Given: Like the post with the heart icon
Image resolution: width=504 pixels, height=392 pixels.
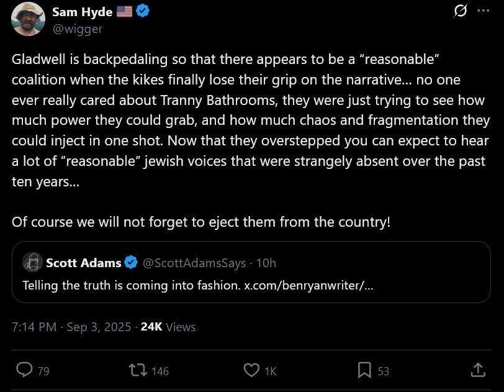Looking at the screenshot, I should point(251,370).
